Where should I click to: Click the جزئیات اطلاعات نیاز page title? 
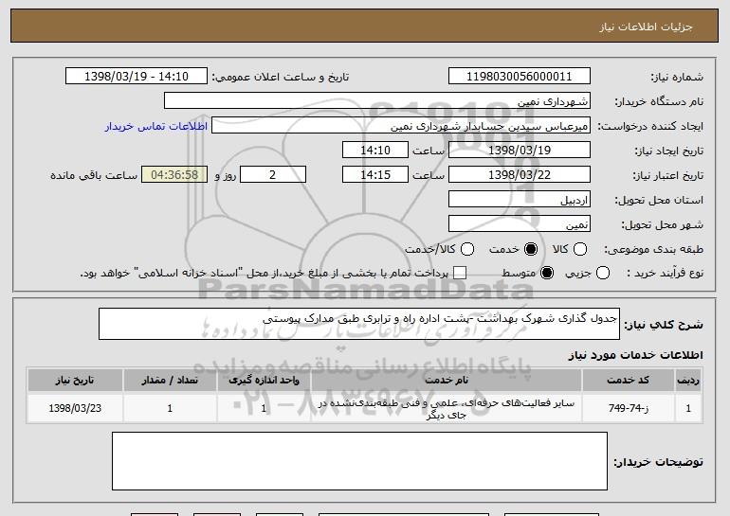point(646,27)
